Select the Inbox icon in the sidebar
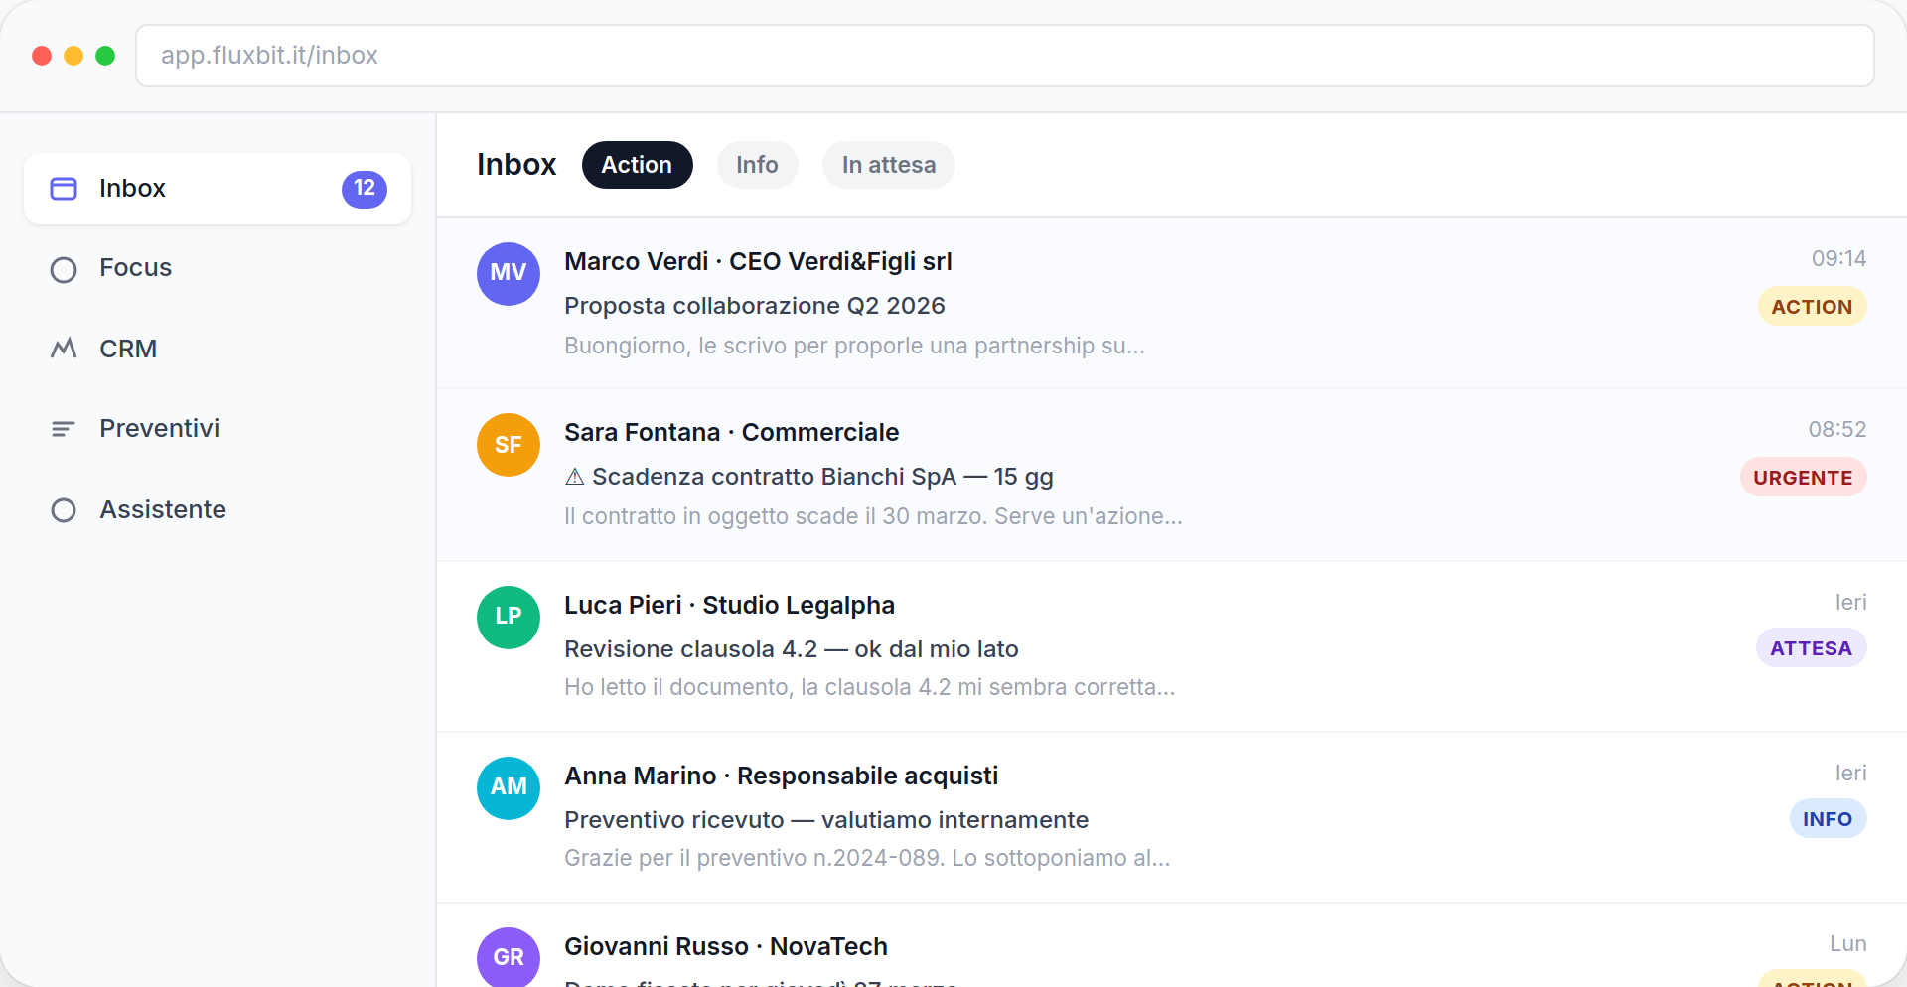Viewport: 1907px width, 987px height. point(63,188)
